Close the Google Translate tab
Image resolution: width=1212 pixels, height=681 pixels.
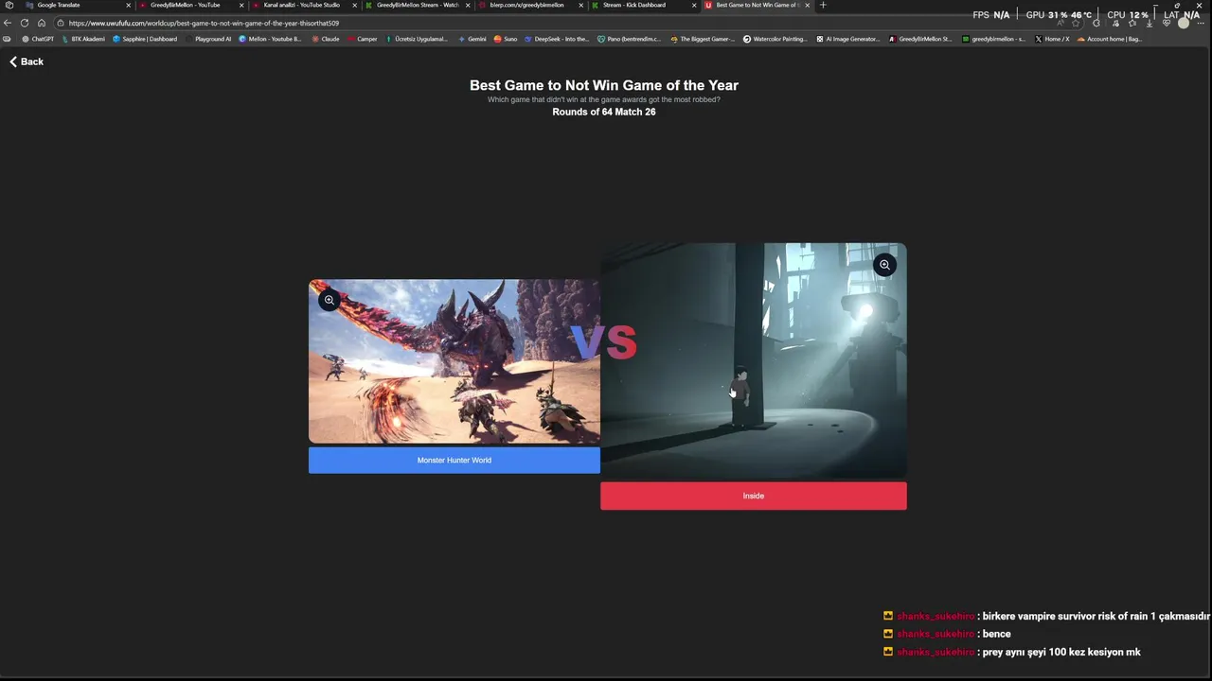point(129,5)
